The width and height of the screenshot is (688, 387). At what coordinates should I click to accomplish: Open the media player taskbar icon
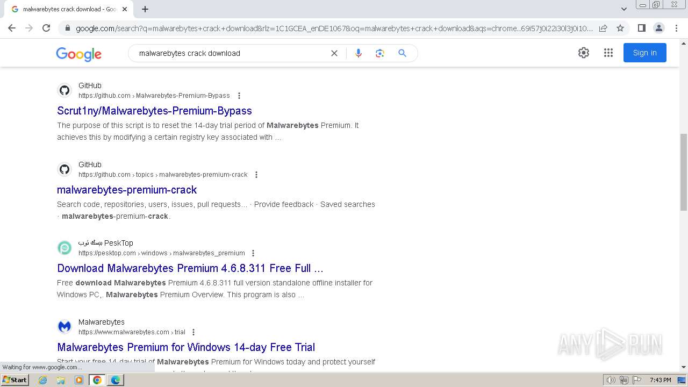click(79, 380)
